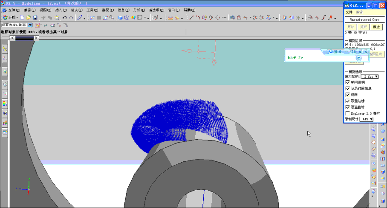Click the Line sketch tool icon
This screenshot has height=208, width=387.
[191, 17]
